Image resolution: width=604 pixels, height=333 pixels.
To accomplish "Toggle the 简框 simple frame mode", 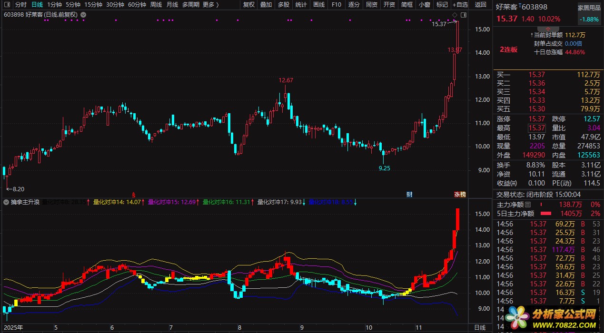I will point(407,4).
